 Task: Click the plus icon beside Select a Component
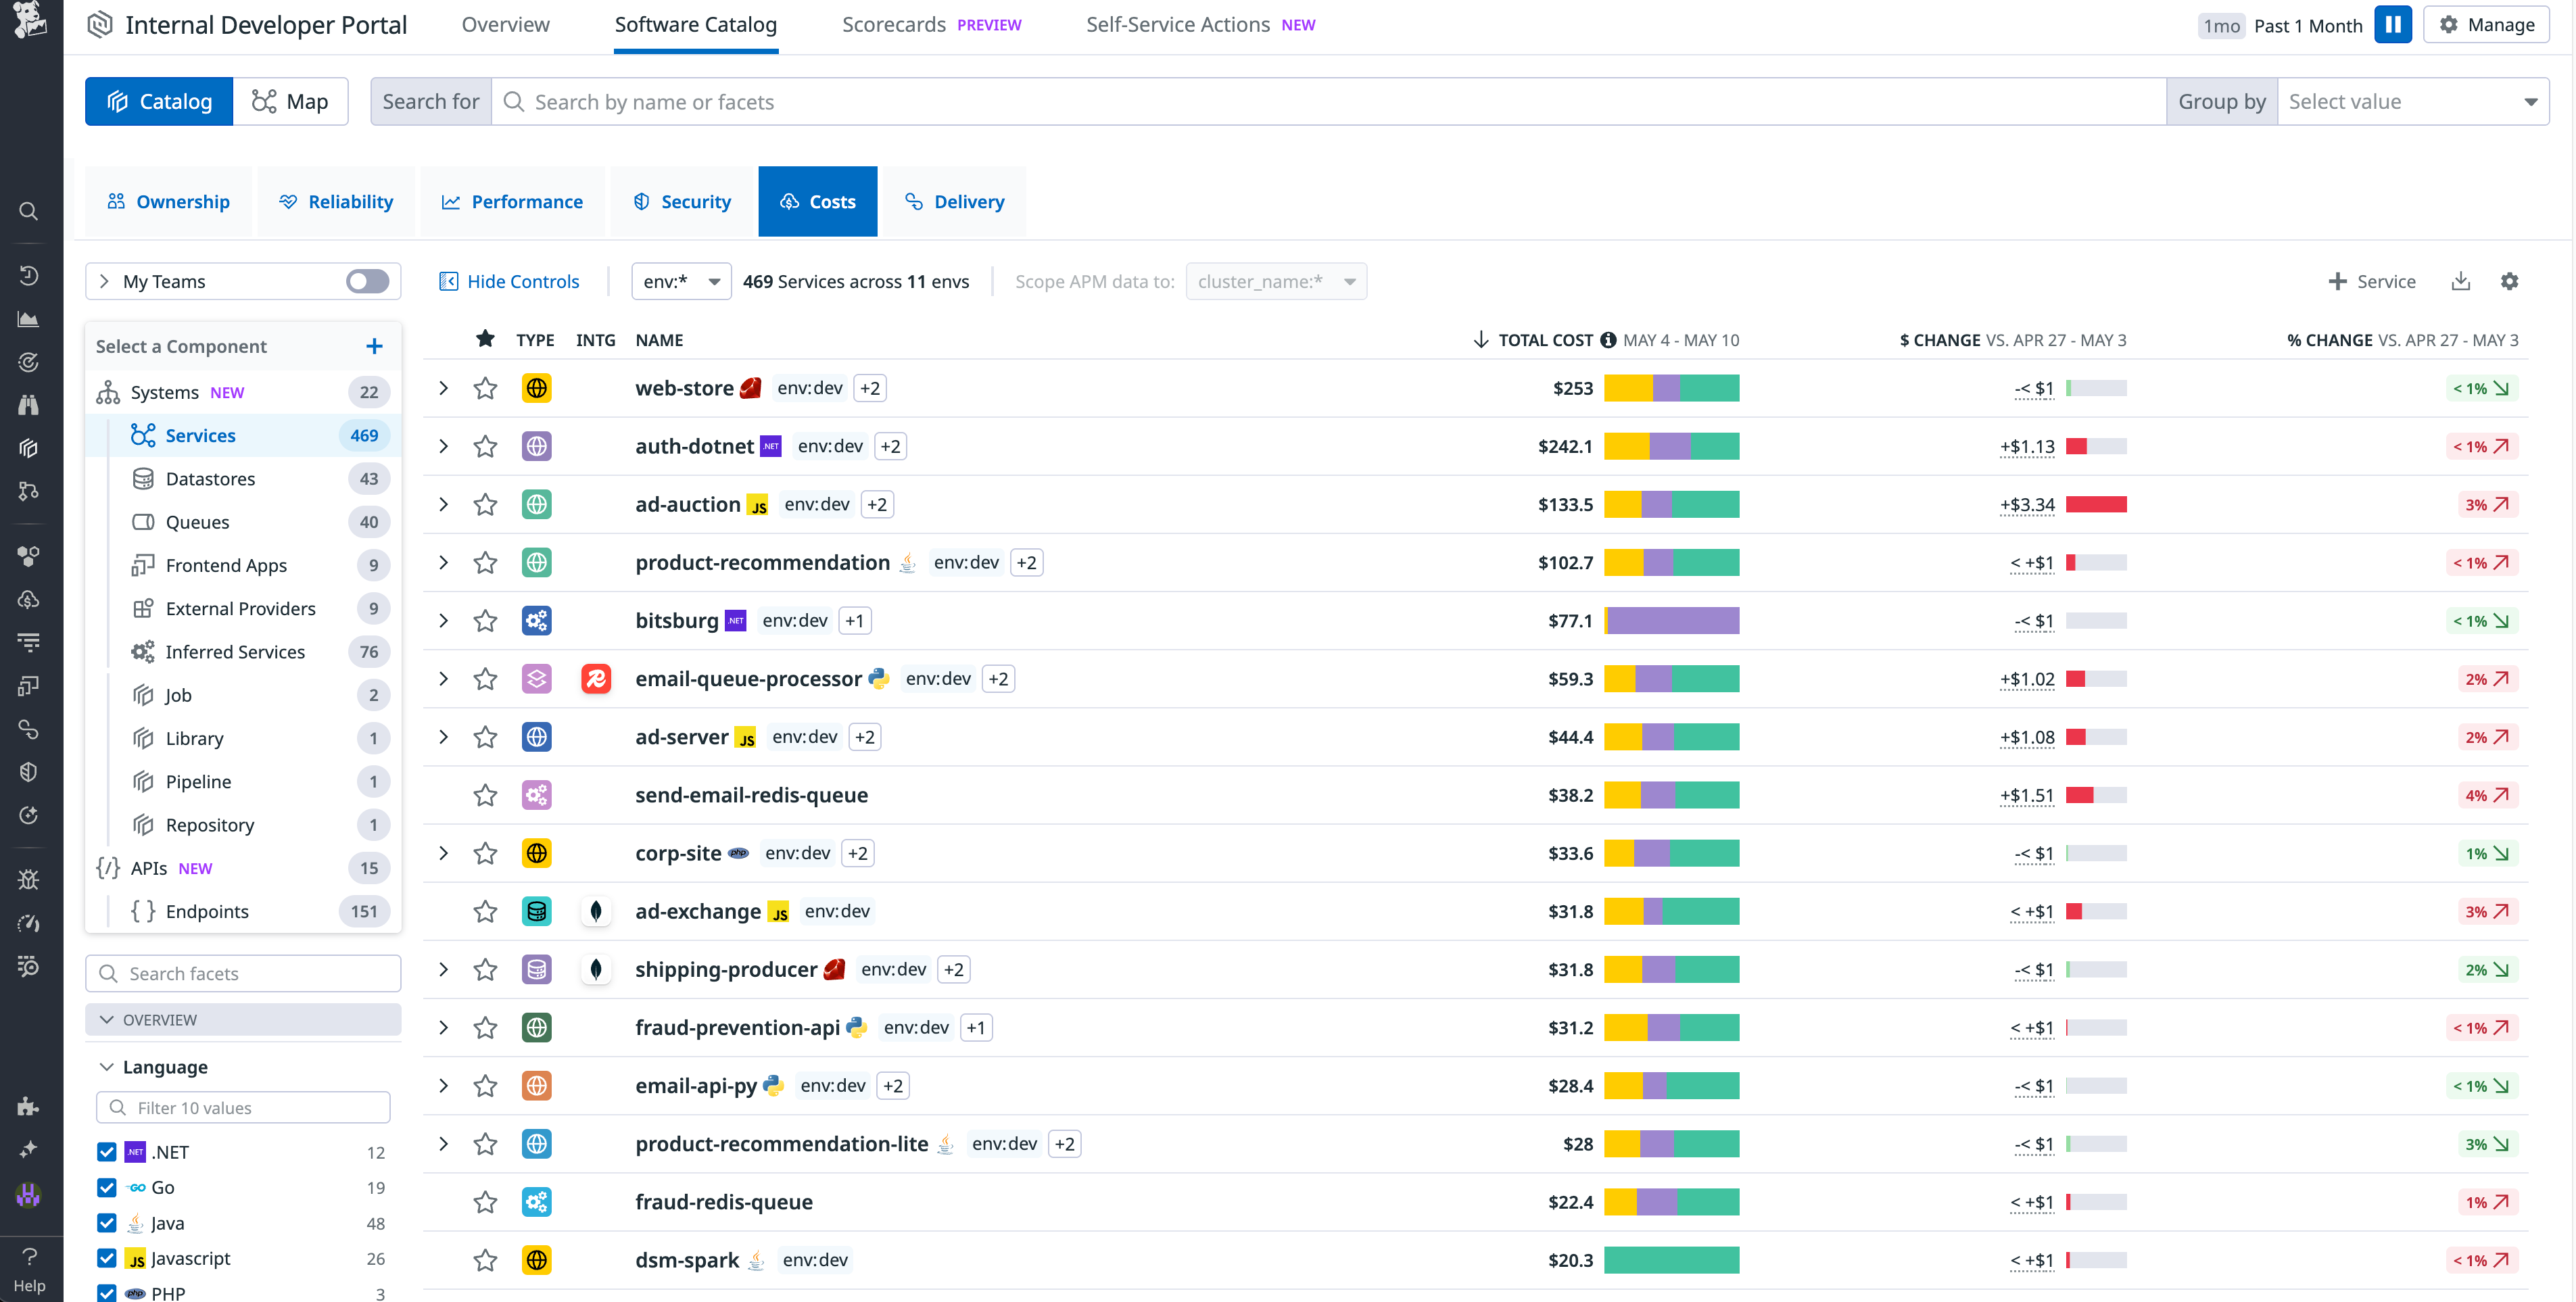coord(374,346)
